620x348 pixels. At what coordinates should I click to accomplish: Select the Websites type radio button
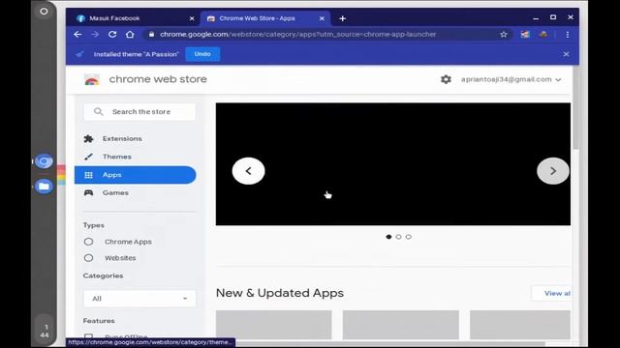pos(88,258)
